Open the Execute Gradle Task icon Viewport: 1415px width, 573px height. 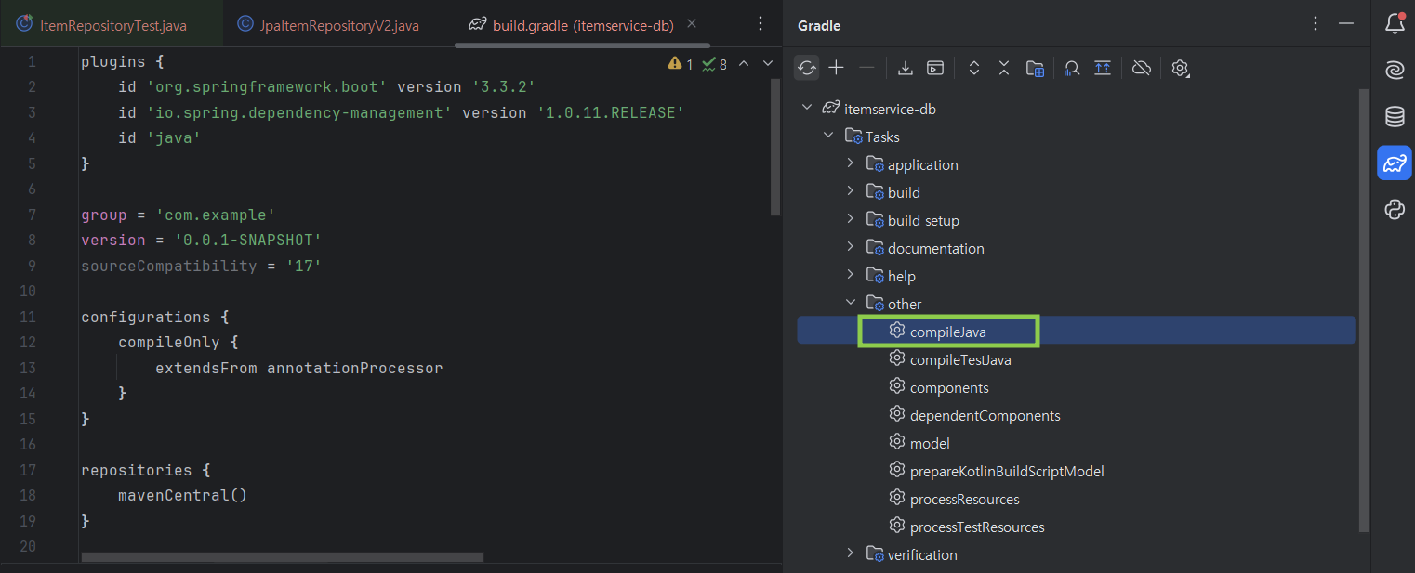tap(935, 68)
